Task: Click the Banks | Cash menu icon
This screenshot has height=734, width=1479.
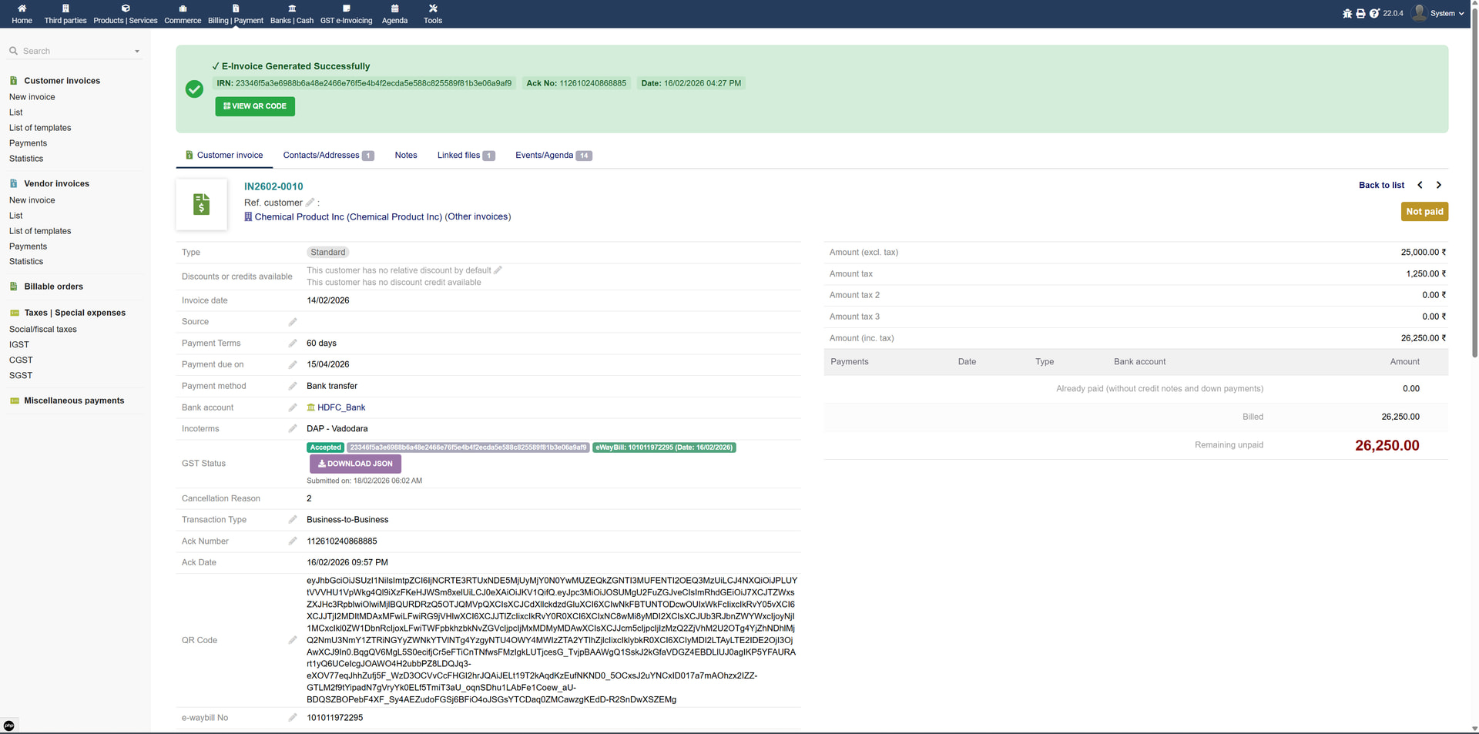Action: 292,9
